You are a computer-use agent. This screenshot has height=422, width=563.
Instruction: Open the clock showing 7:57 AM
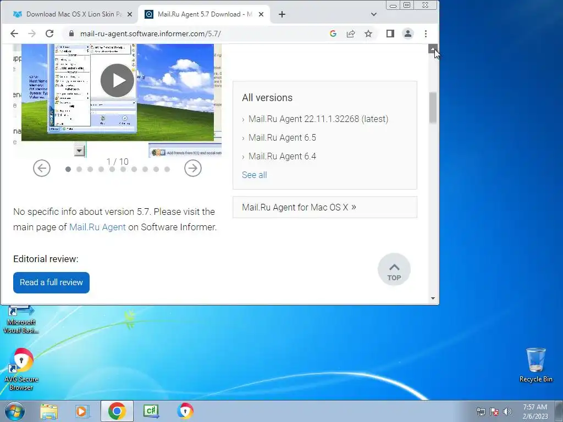click(535, 412)
